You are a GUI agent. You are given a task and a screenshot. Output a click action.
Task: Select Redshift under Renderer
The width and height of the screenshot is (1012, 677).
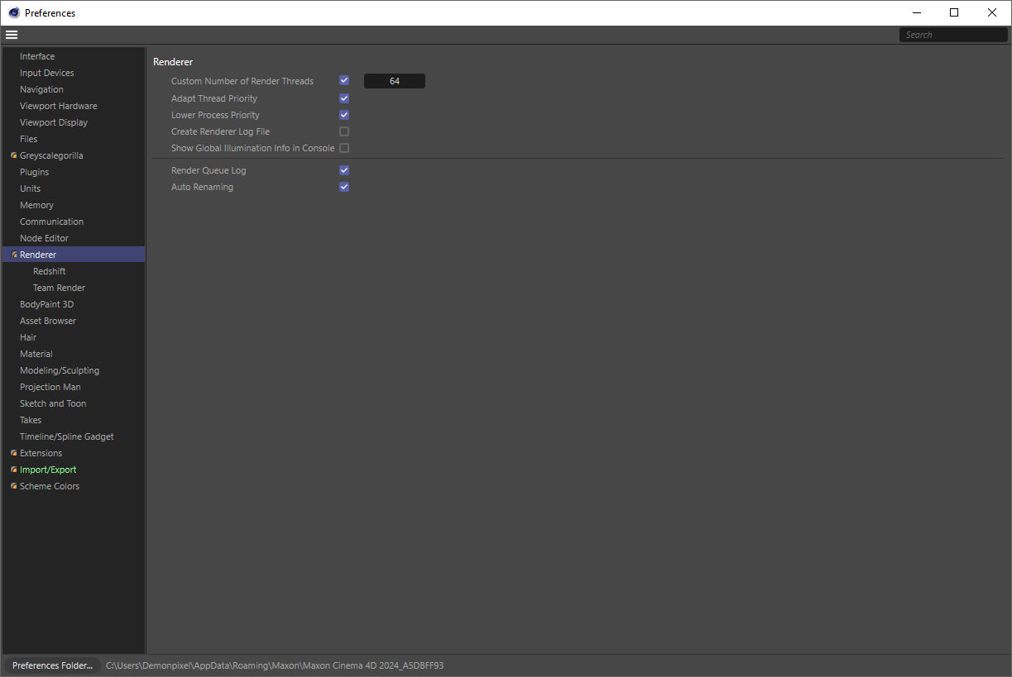click(50, 271)
